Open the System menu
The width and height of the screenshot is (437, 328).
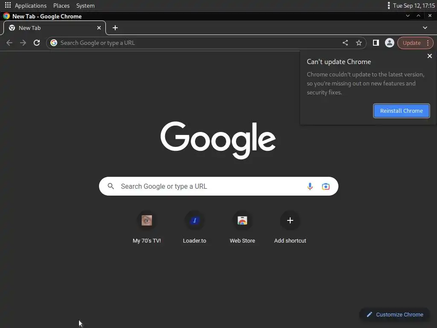coord(85,6)
